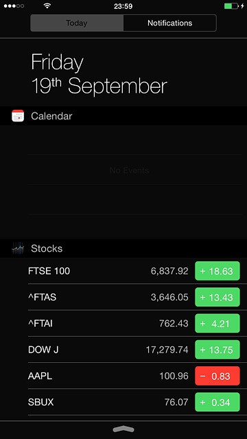Tap the Wi-Fi status icon
This screenshot has height=439, width=247.
[47, 6]
